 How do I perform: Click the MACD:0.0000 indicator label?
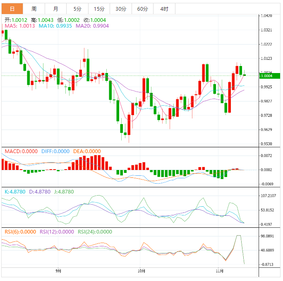click(21, 151)
